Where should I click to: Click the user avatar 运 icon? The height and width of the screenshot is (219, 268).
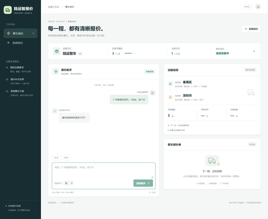(258, 7)
